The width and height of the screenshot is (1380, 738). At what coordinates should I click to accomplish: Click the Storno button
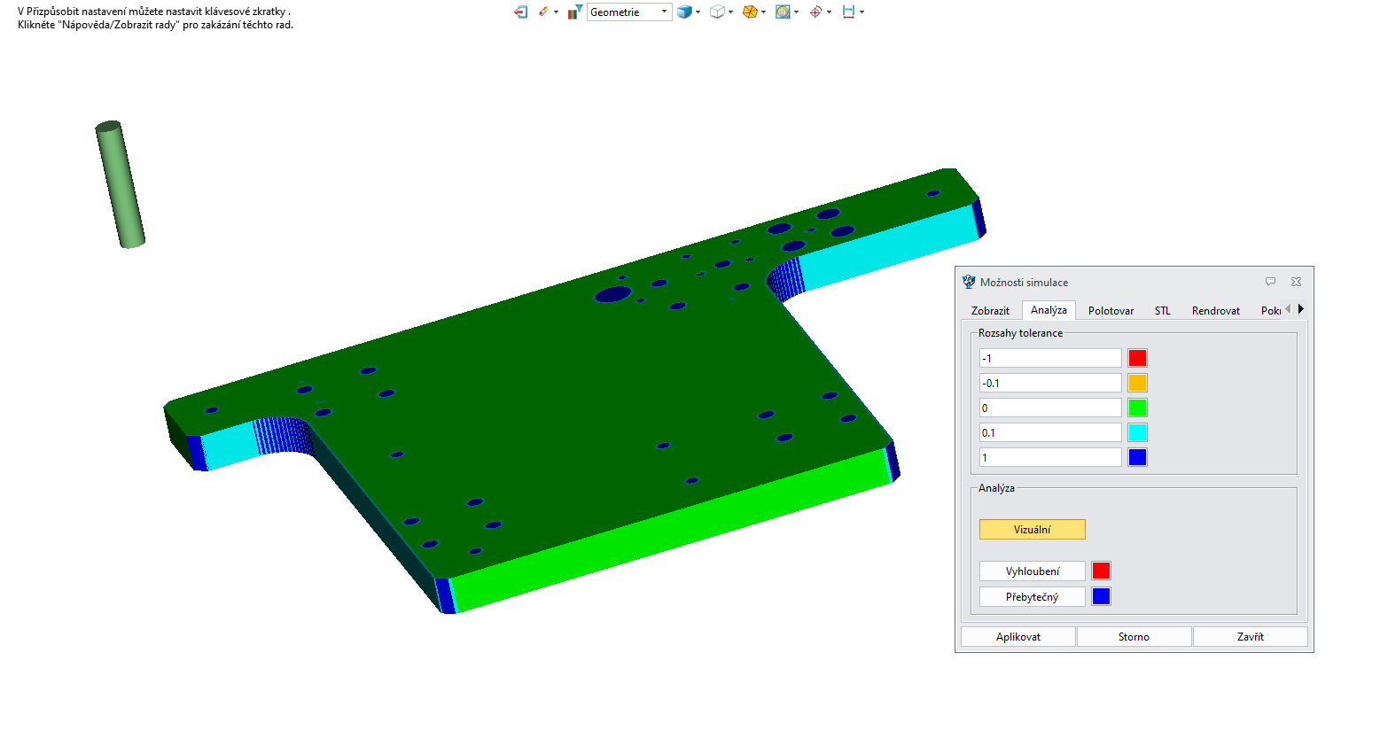coord(1134,637)
